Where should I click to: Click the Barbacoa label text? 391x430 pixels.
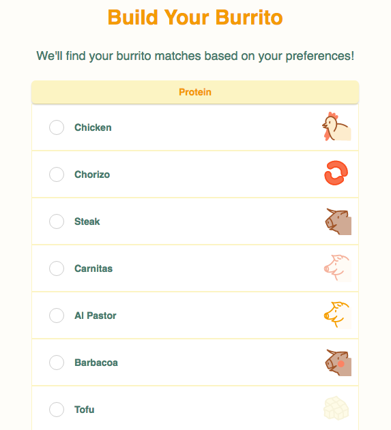point(96,363)
